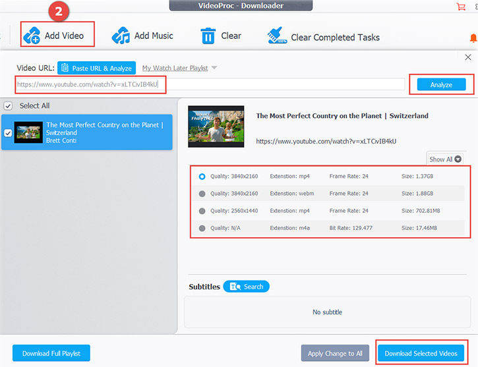
Task: Select the 3840x2160 webm quality option
Action: pos(202,194)
